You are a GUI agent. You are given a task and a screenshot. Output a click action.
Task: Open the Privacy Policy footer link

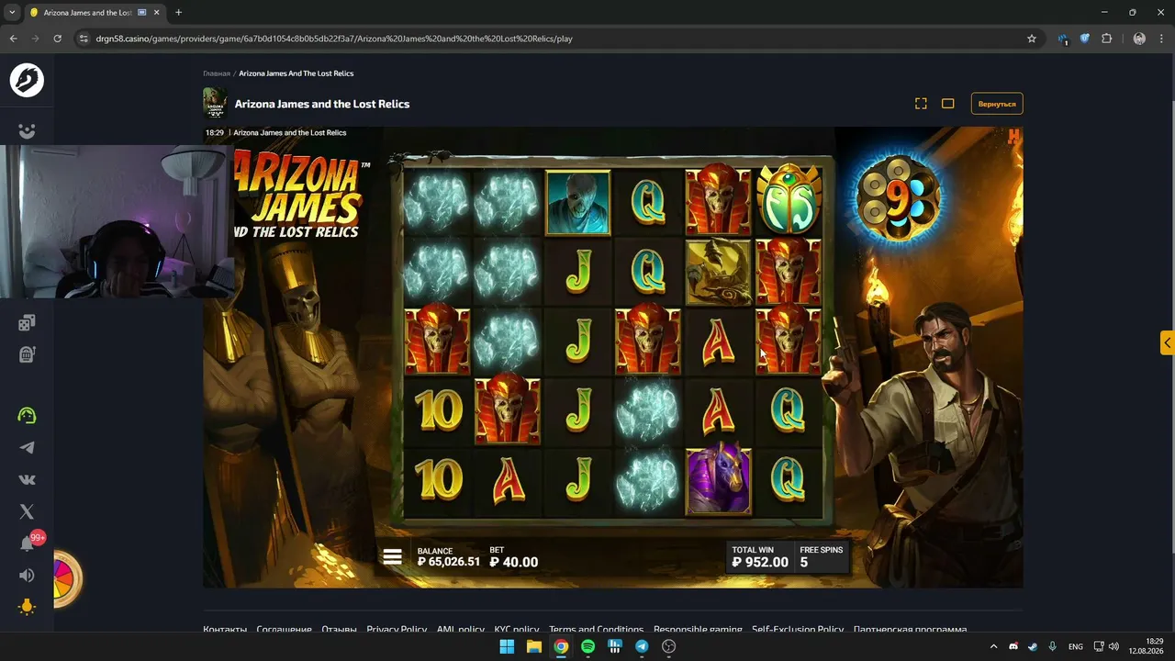point(397,629)
